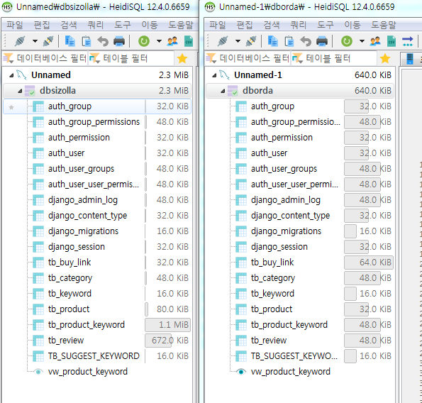Open connect dropdown arrow in left window toolbar
Screen dimensions: 422x403
click(x=35, y=41)
